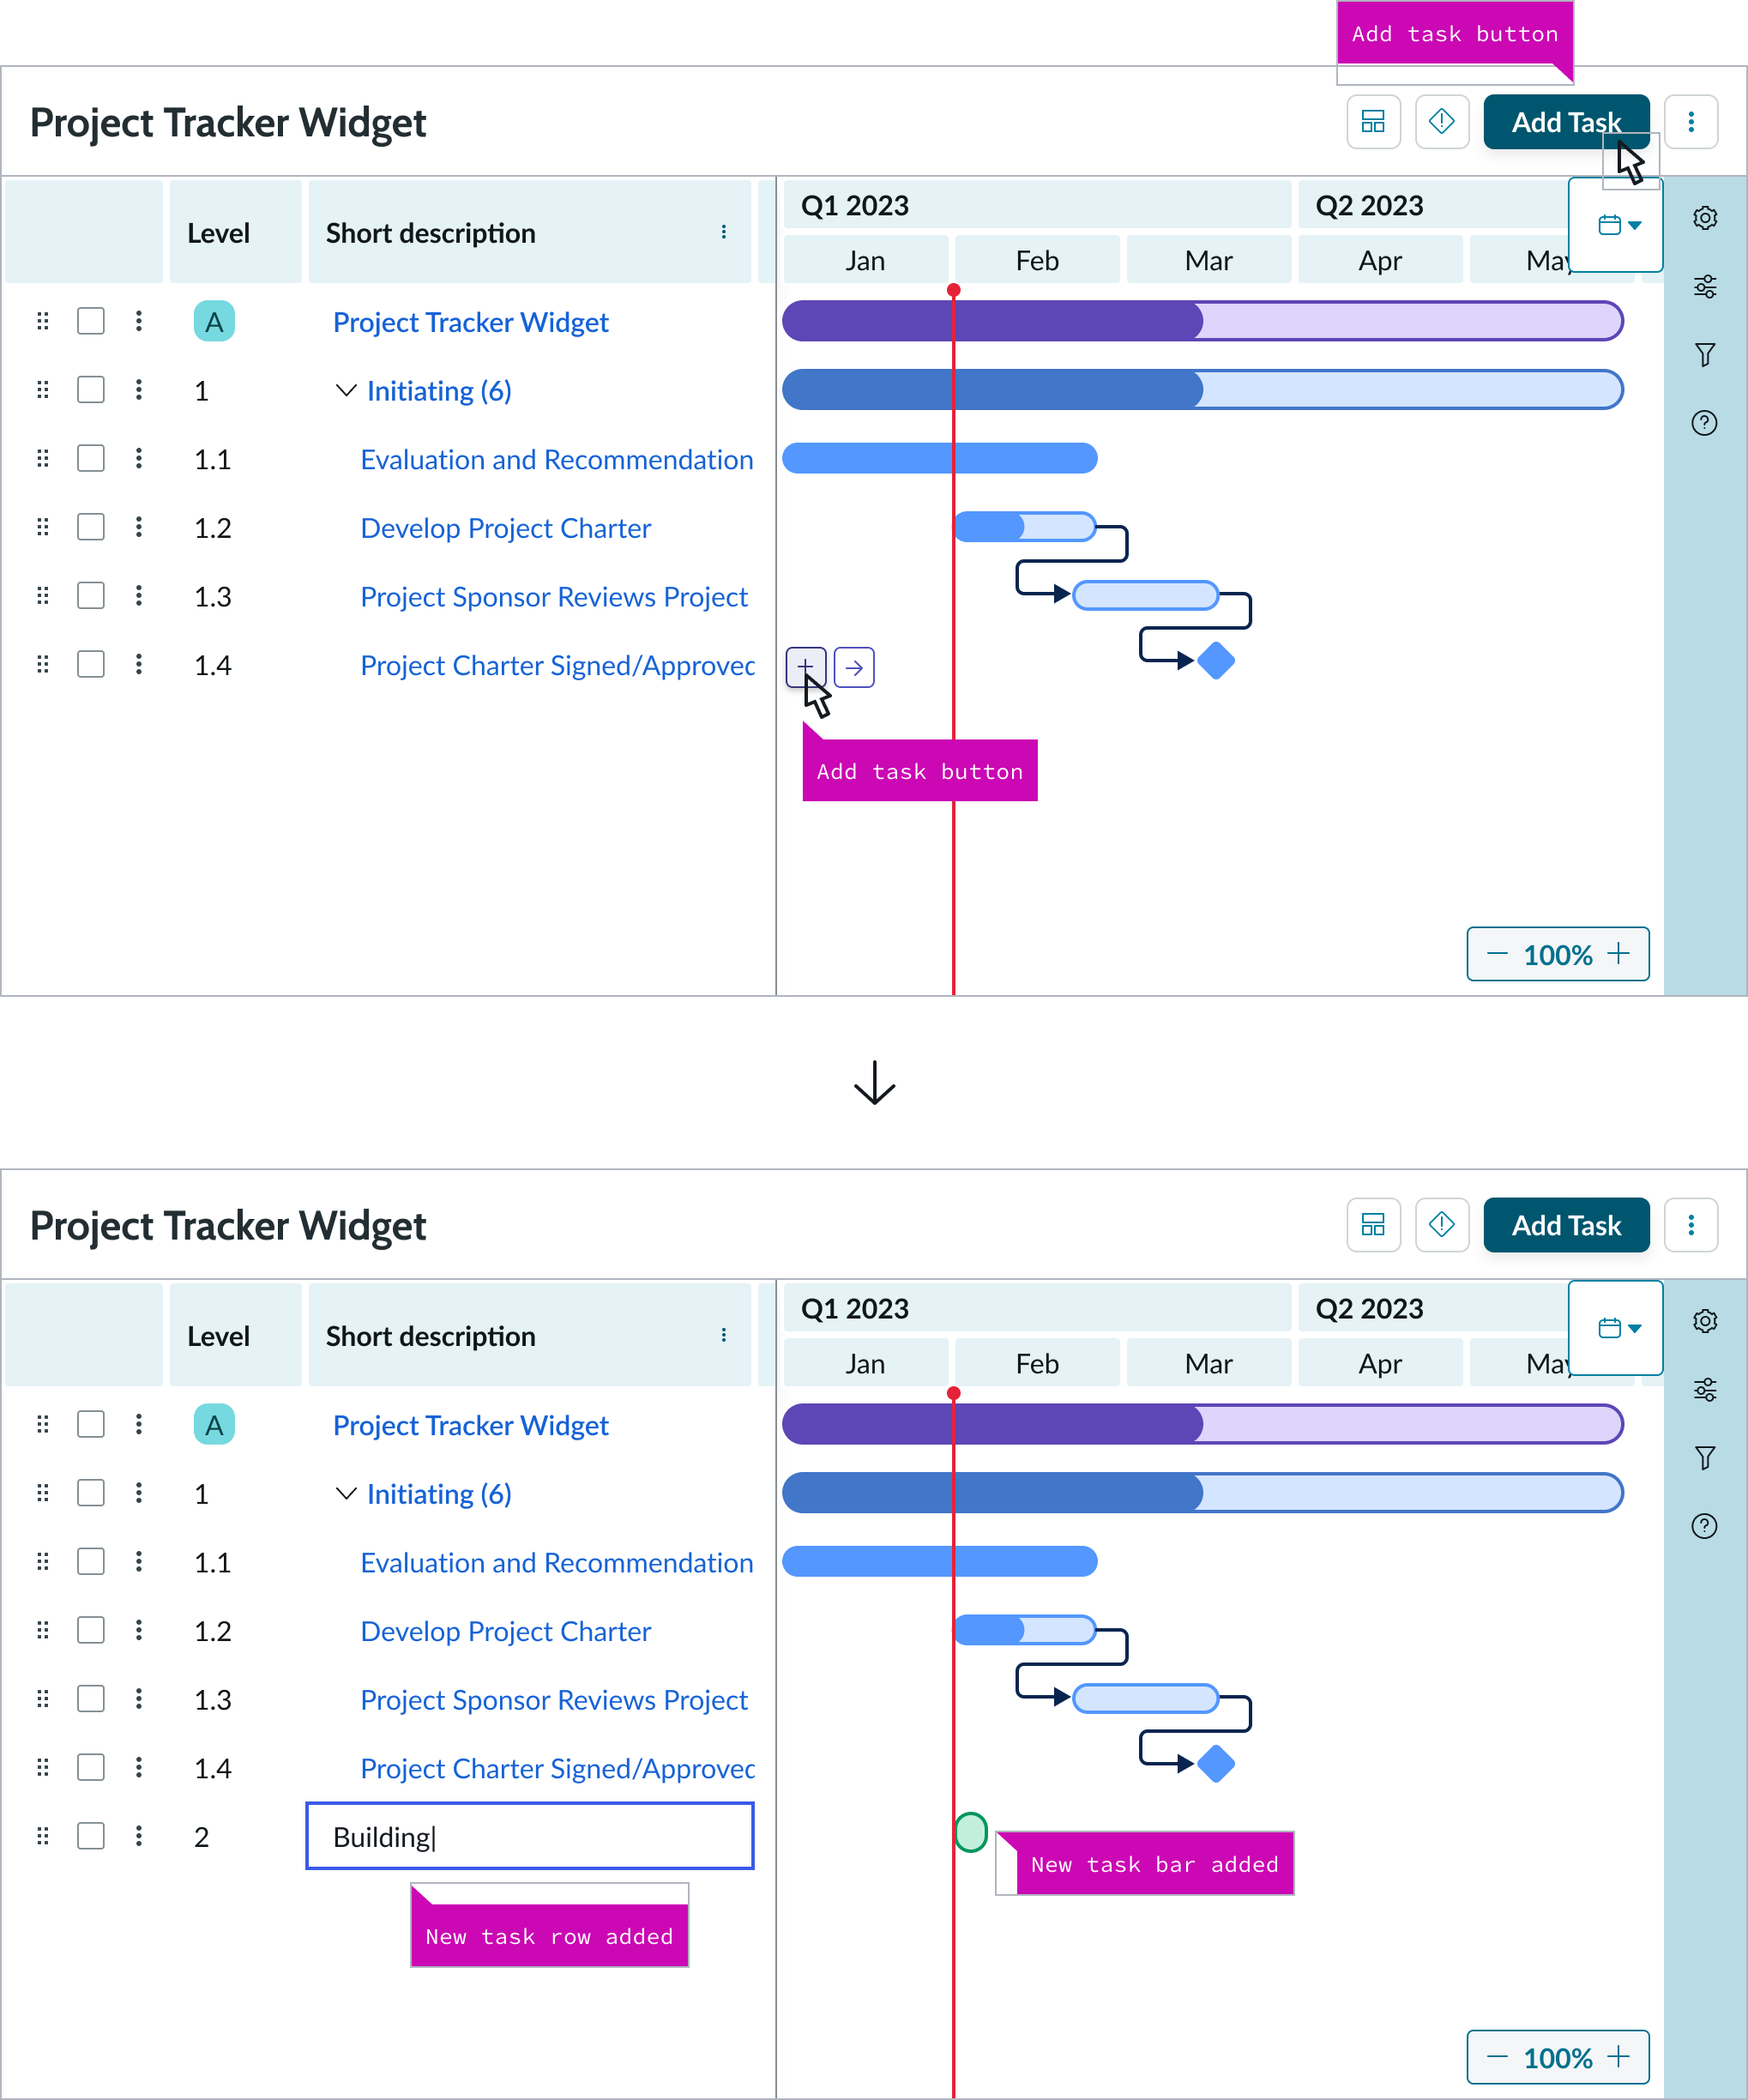Check the top Evaluation and Recommendation row checkbox
Screen dimensions: 1748x2100
(91, 459)
